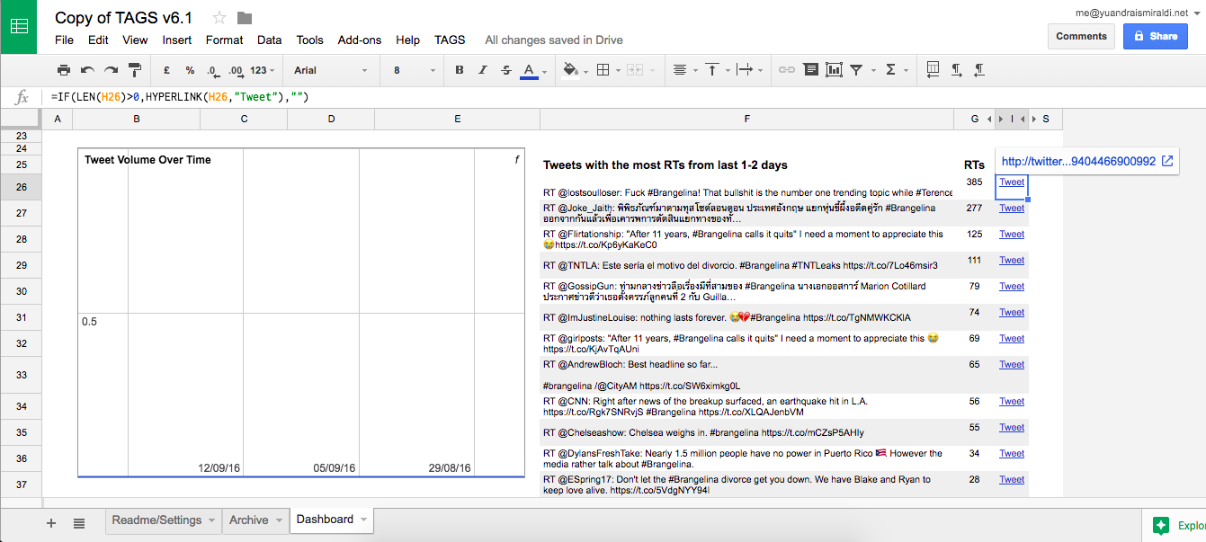Format as percent with % button

click(x=190, y=70)
